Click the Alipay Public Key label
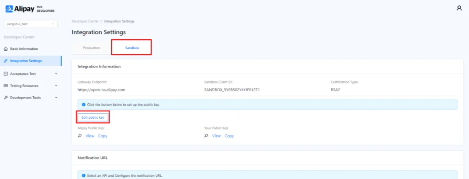469x179 pixels. coord(91,128)
